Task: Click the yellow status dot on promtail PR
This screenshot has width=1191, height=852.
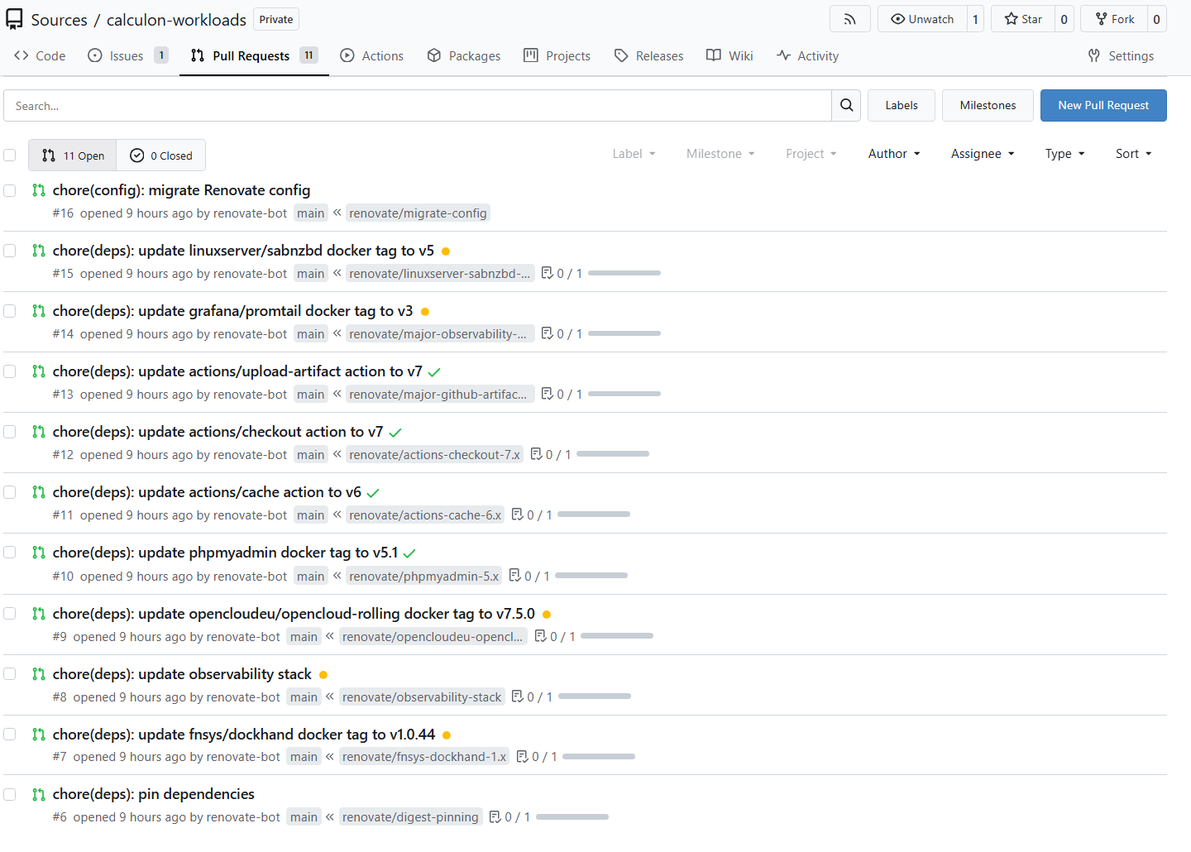Action: [x=425, y=312]
